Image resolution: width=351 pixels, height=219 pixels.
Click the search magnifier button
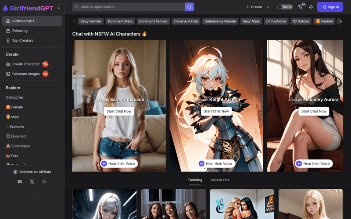189,7
